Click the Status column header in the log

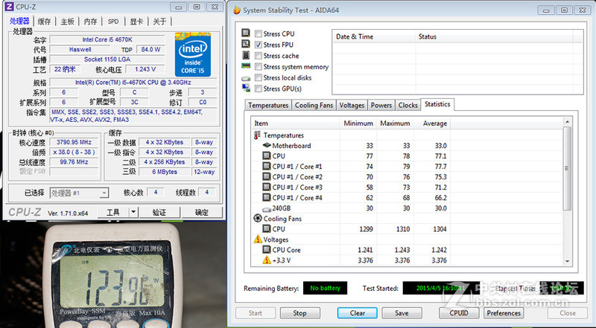pyautogui.click(x=428, y=36)
